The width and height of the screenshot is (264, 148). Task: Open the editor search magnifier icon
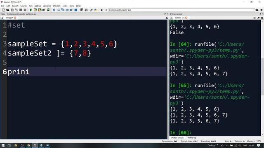click(167, 18)
